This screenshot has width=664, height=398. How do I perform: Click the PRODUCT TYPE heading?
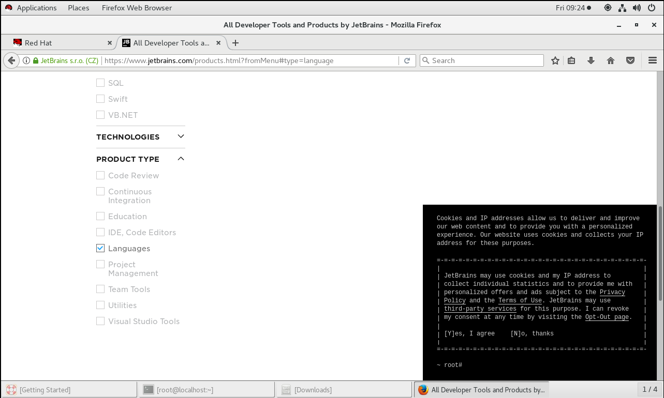pyautogui.click(x=128, y=159)
